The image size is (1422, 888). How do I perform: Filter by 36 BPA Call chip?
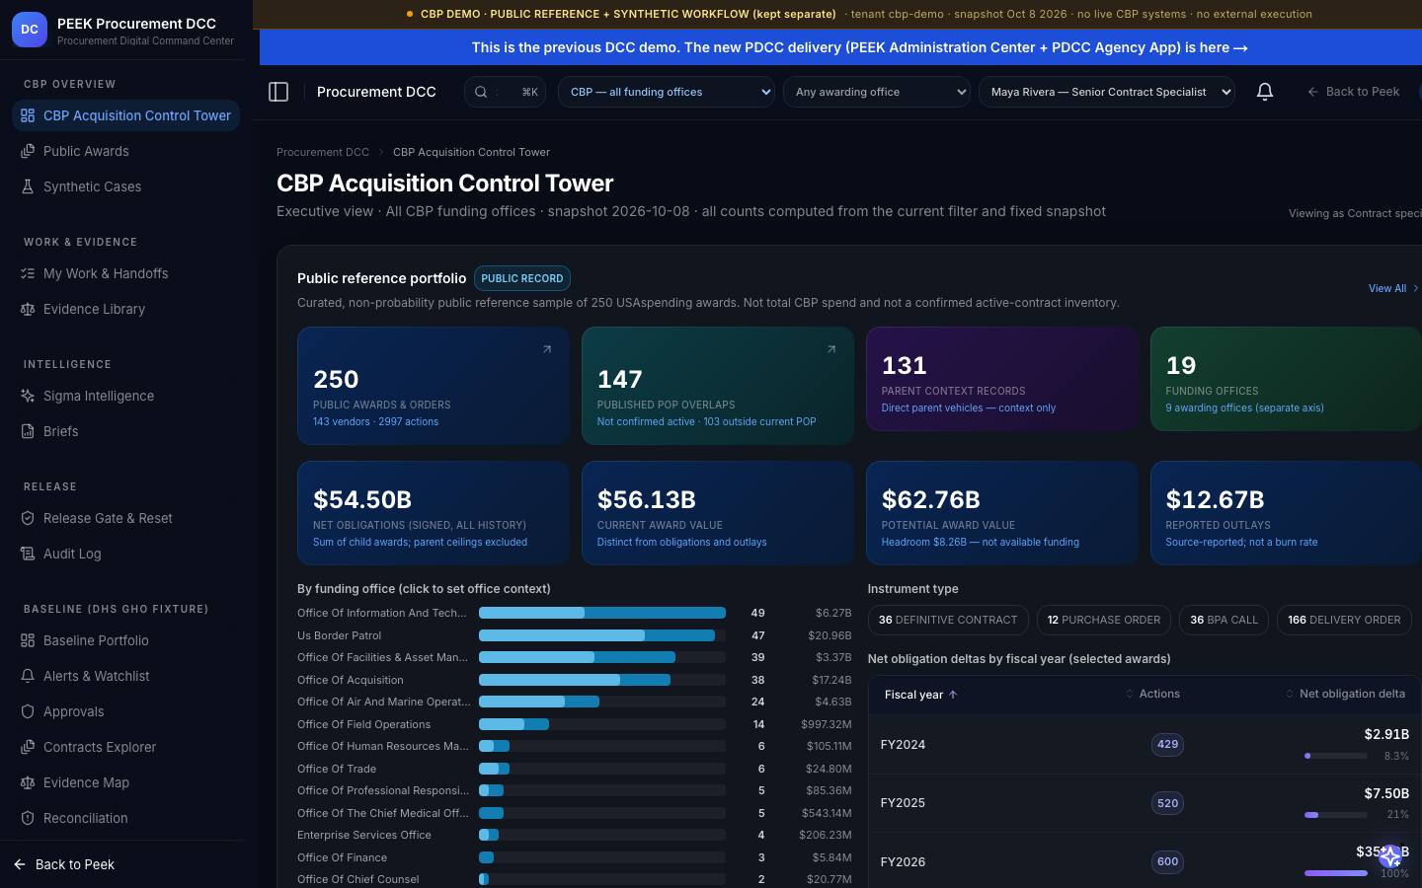pyautogui.click(x=1224, y=620)
